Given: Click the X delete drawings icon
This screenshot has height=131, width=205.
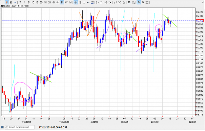Looking at the screenshot, I should (119, 2).
